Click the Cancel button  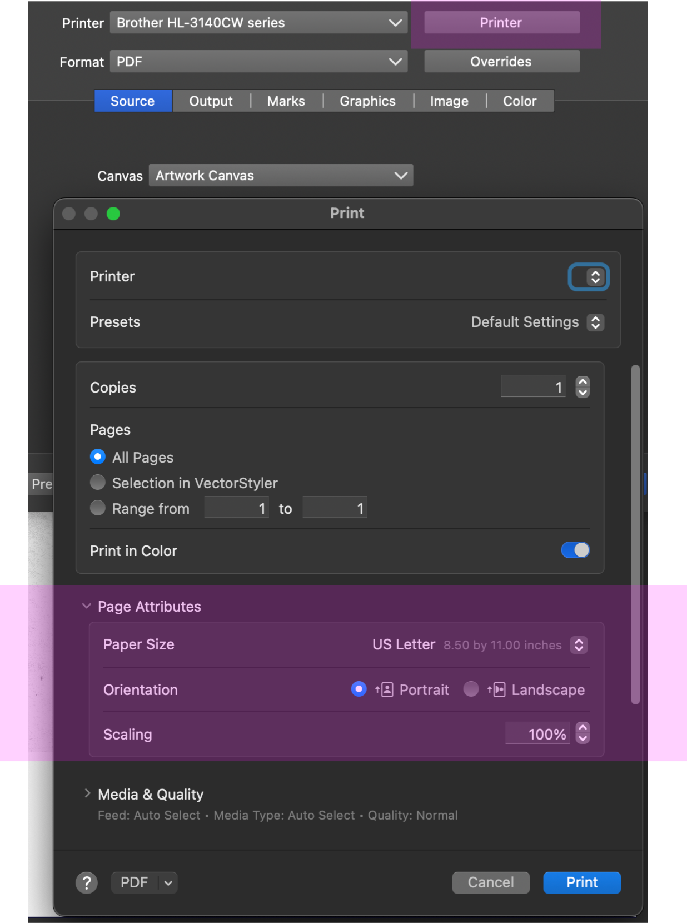point(491,882)
